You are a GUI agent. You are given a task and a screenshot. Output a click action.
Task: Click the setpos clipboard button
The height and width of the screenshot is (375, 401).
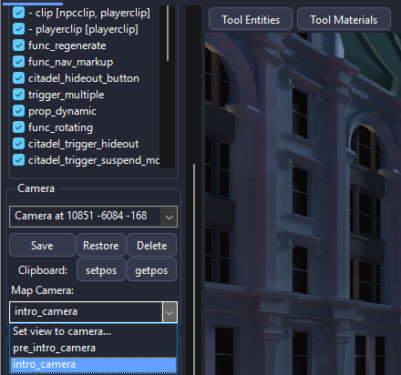tap(101, 270)
